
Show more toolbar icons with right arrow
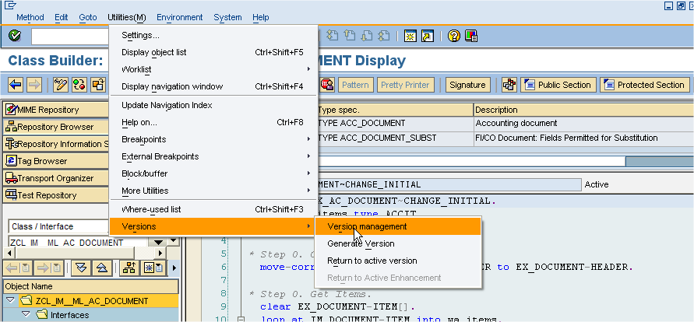174,268
